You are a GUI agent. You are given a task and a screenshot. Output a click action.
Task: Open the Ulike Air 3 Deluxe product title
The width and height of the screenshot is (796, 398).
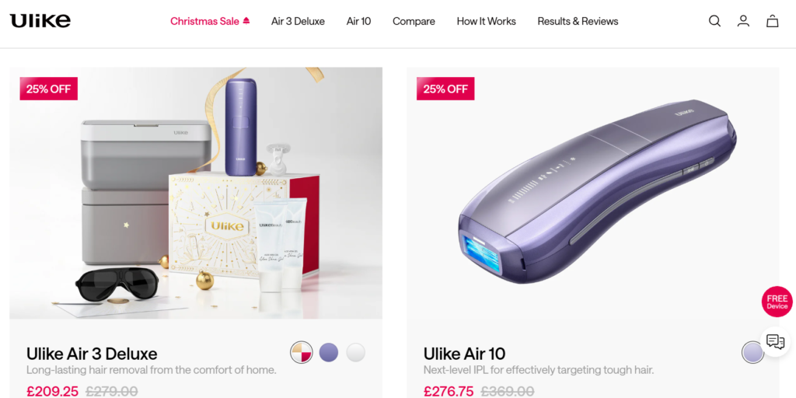pyautogui.click(x=92, y=354)
